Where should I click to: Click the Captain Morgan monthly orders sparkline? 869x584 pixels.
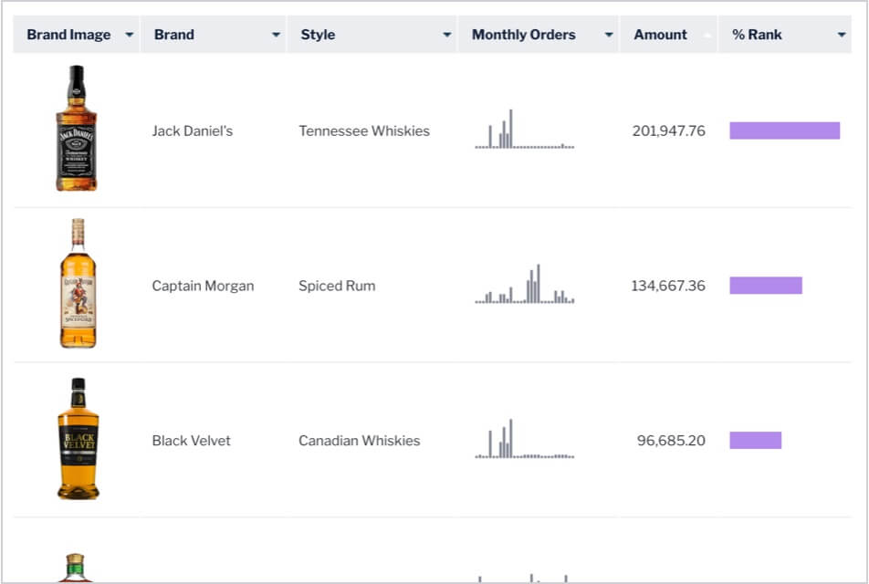click(524, 285)
